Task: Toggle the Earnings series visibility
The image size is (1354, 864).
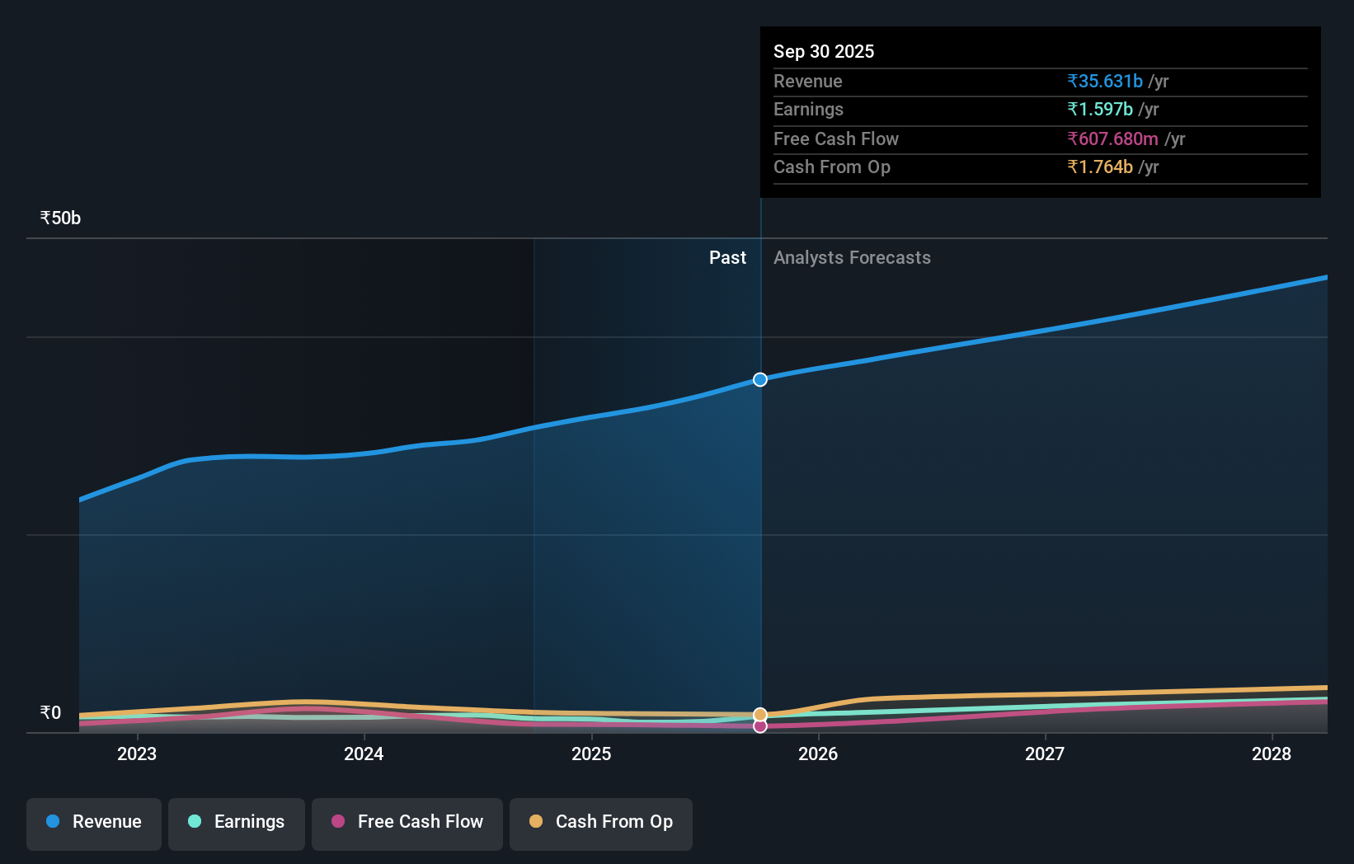Action: click(x=237, y=823)
